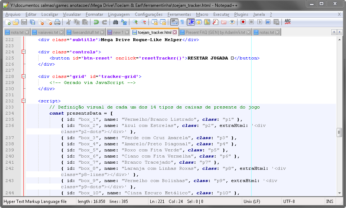Click the vertical scrollbar thumb
Screen dimensions: 346x208
click(x=340, y=133)
